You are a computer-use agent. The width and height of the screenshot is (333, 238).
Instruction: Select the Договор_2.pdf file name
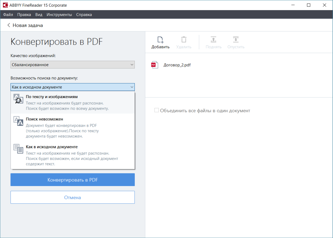click(x=177, y=65)
